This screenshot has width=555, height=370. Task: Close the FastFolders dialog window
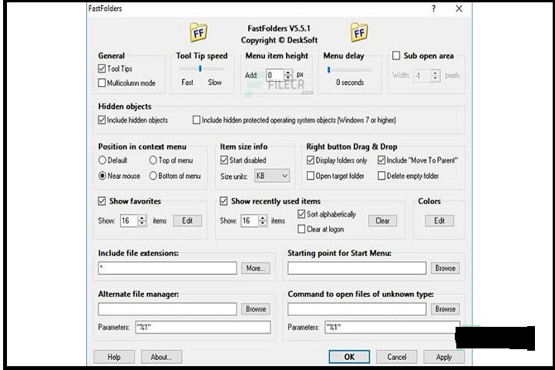coord(459,9)
